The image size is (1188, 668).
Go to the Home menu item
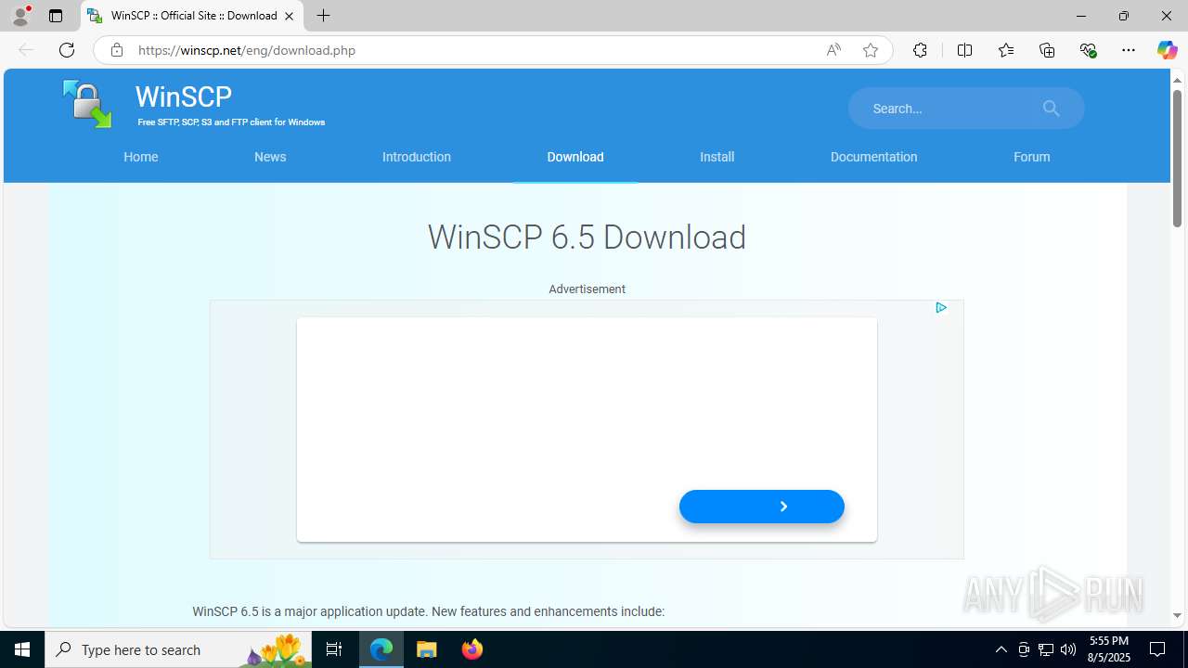point(141,157)
